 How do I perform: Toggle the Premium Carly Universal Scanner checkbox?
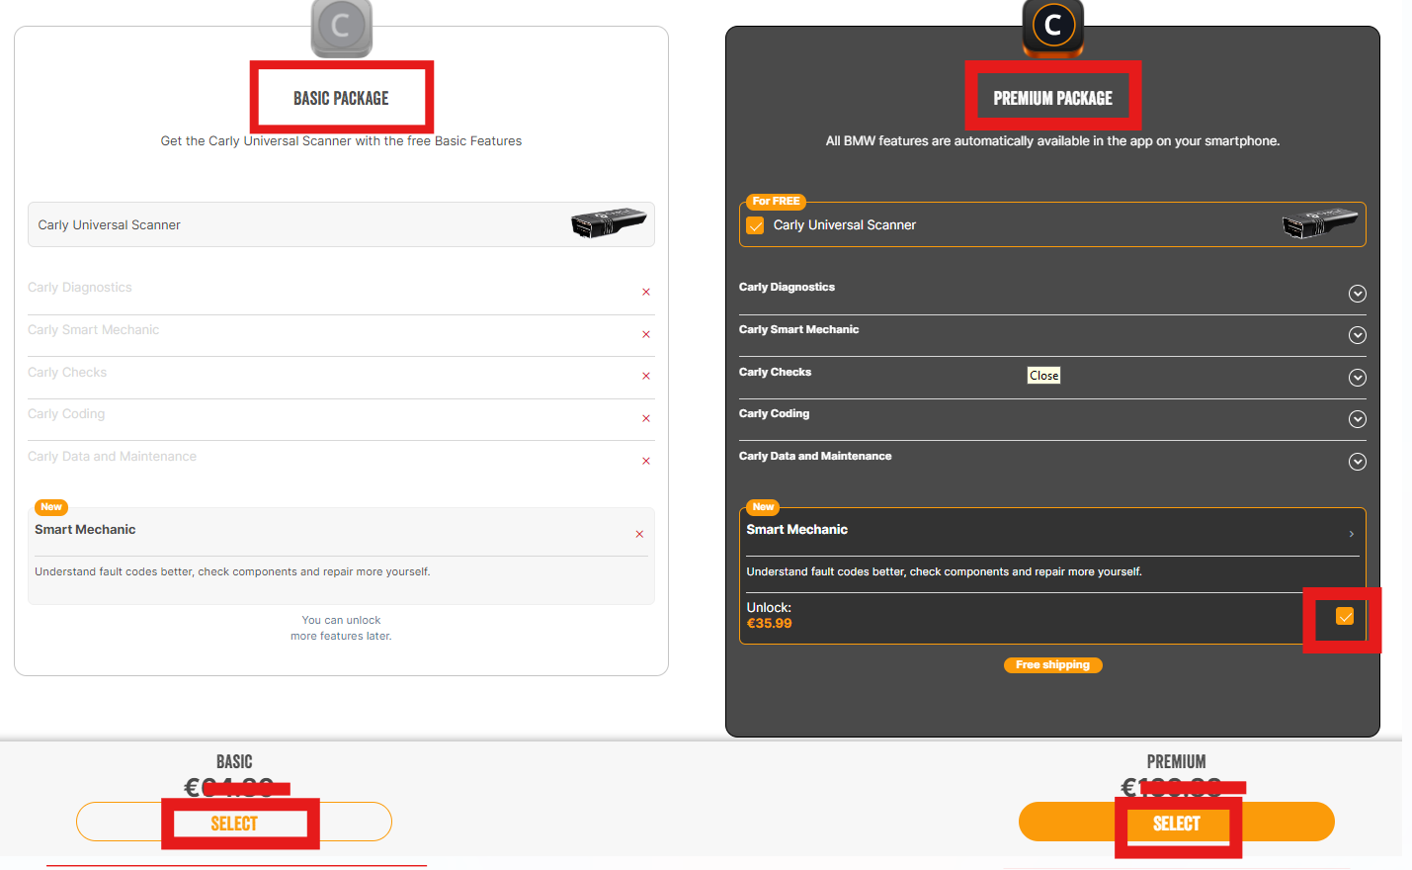click(755, 225)
